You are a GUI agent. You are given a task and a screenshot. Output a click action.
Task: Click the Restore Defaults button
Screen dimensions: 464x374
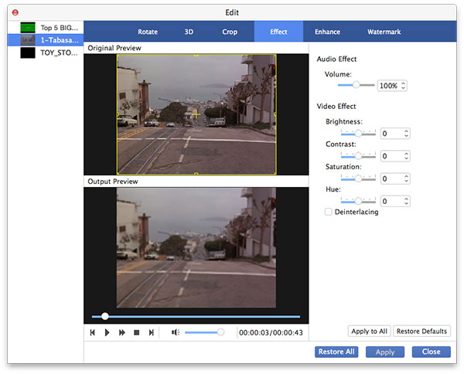pyautogui.click(x=421, y=331)
